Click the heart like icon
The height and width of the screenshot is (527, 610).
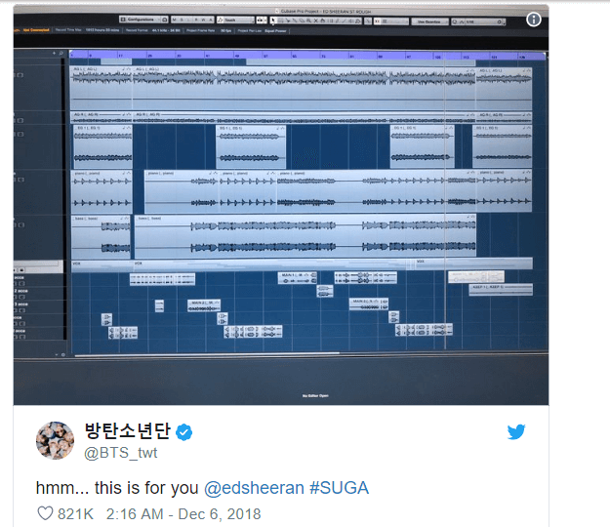point(45,513)
